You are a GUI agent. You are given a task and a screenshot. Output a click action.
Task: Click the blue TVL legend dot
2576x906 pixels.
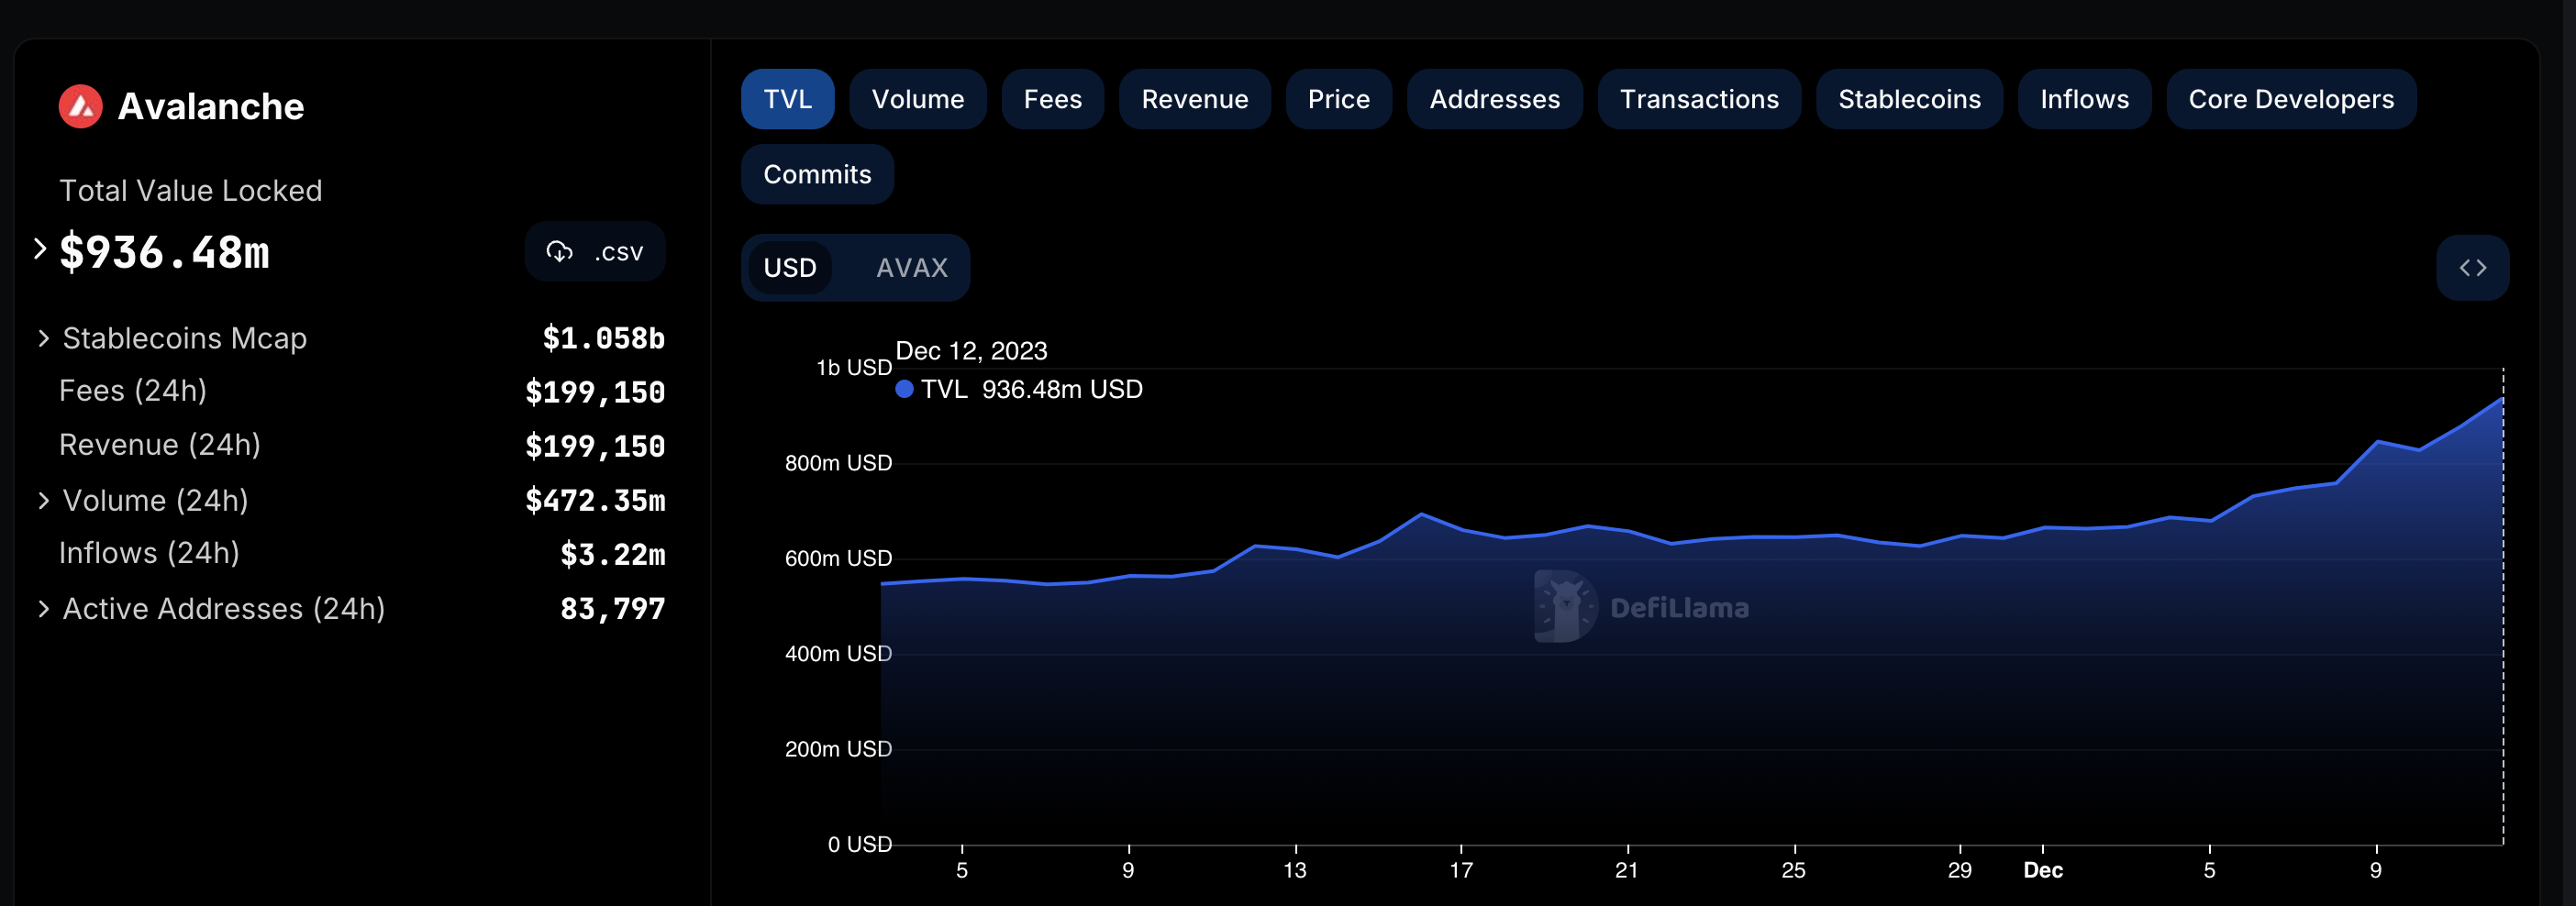tap(904, 389)
